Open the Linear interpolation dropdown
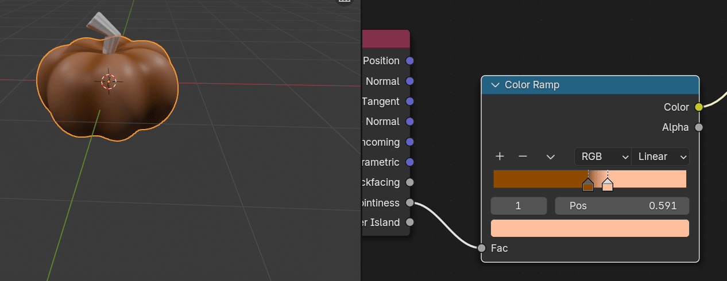Viewport: 727px width, 281px height. [x=660, y=157]
